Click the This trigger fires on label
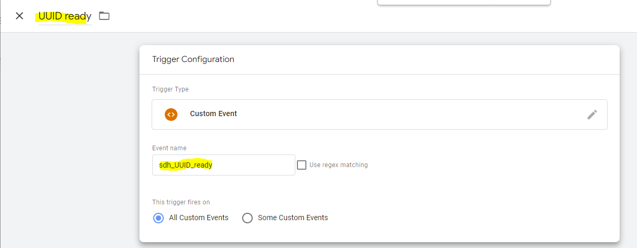Screen dimensions: 637x248 pos(181,202)
